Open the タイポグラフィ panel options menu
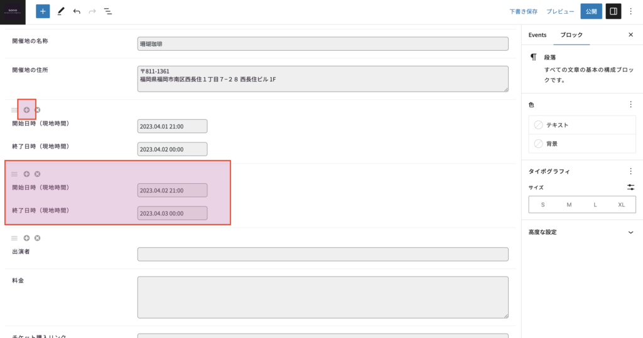Viewport: 643px width, 338px height. pyautogui.click(x=630, y=171)
